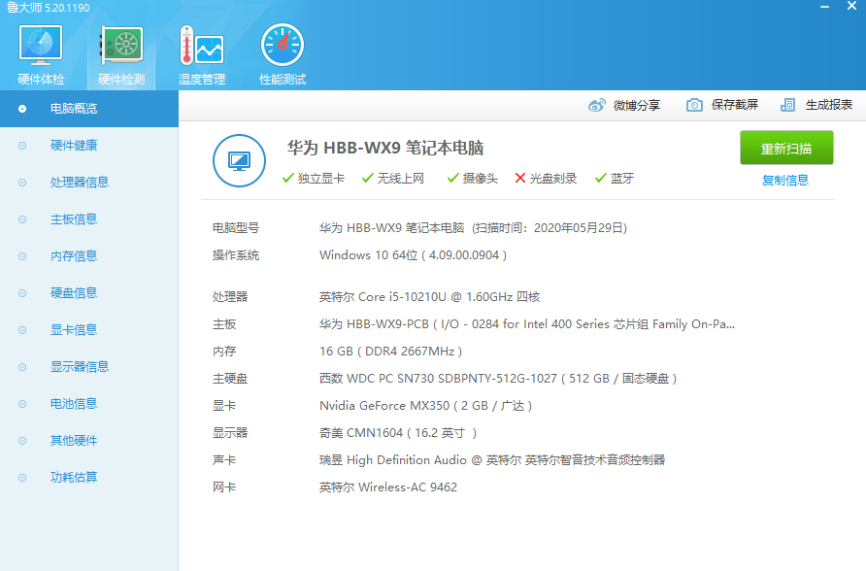Click the green 重新扫描 button
Viewport: 866px width, 571px height.
point(786,148)
